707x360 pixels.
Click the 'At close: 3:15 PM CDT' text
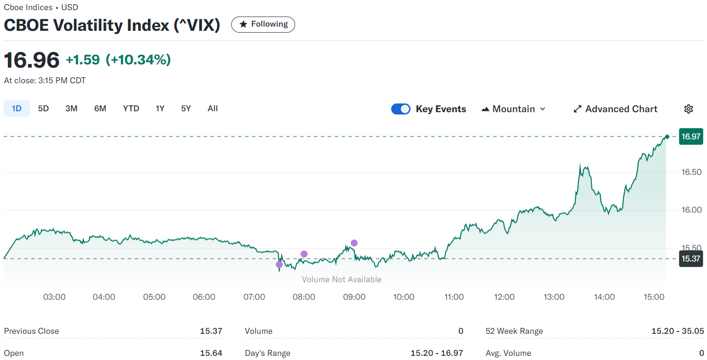(x=45, y=80)
